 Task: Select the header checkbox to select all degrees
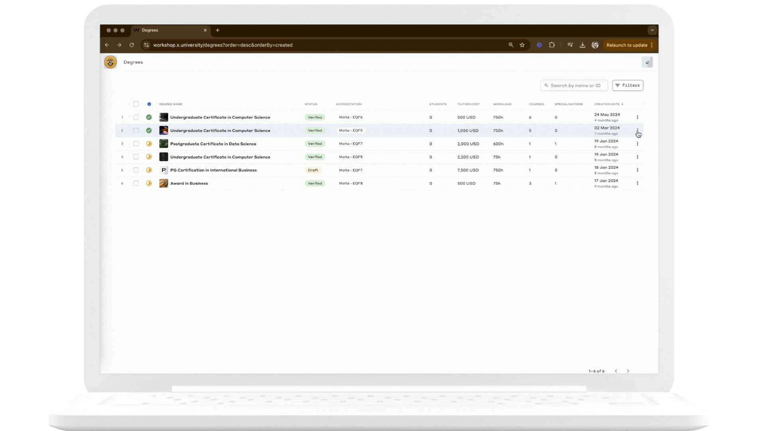(136, 104)
